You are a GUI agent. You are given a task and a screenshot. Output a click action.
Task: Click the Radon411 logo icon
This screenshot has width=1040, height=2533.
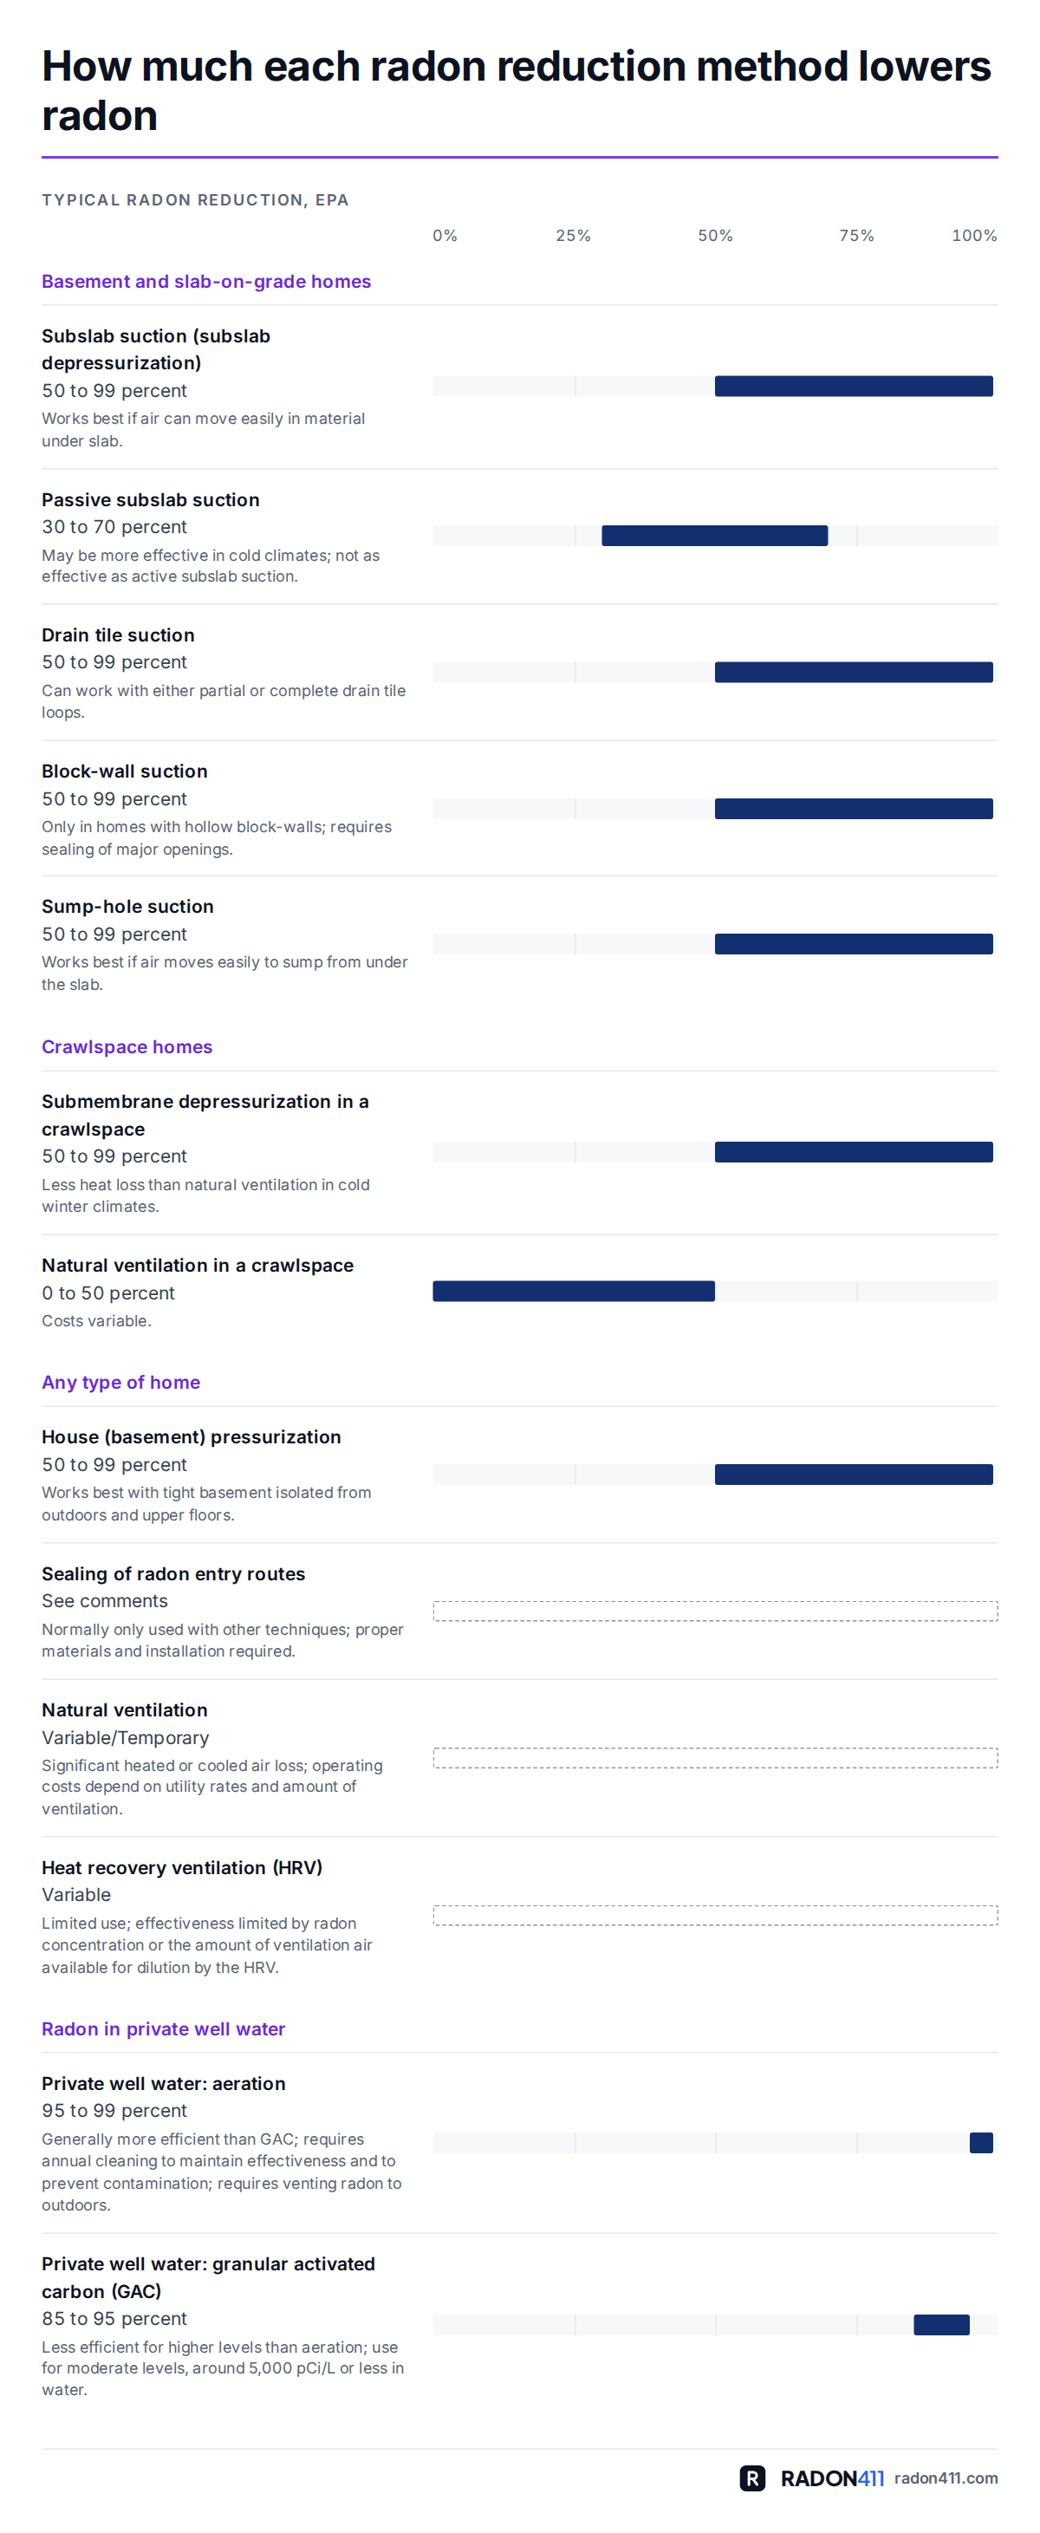pyautogui.click(x=752, y=2478)
